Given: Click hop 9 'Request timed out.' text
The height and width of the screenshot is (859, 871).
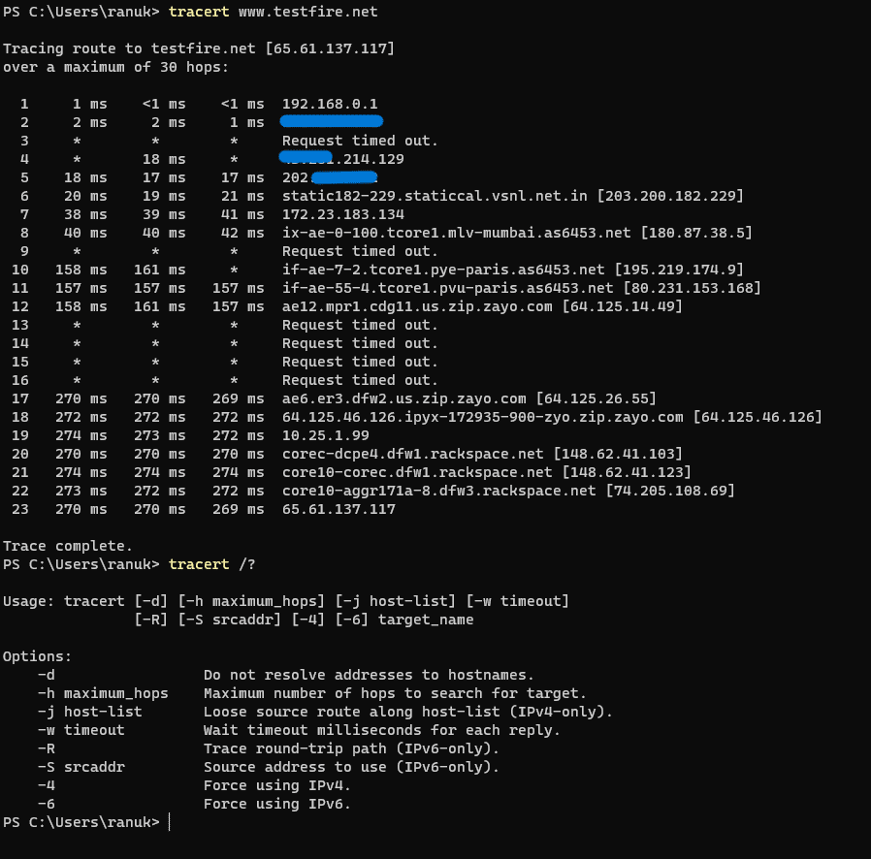Looking at the screenshot, I should 360,251.
